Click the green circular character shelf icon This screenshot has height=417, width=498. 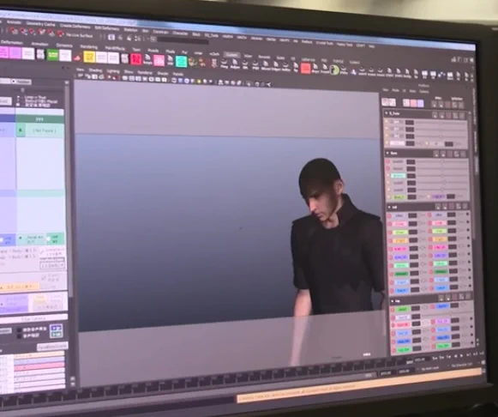pyautogui.click(x=334, y=69)
